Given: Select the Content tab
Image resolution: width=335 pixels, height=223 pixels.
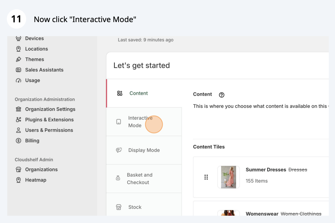Looking at the screenshot, I should (144, 93).
